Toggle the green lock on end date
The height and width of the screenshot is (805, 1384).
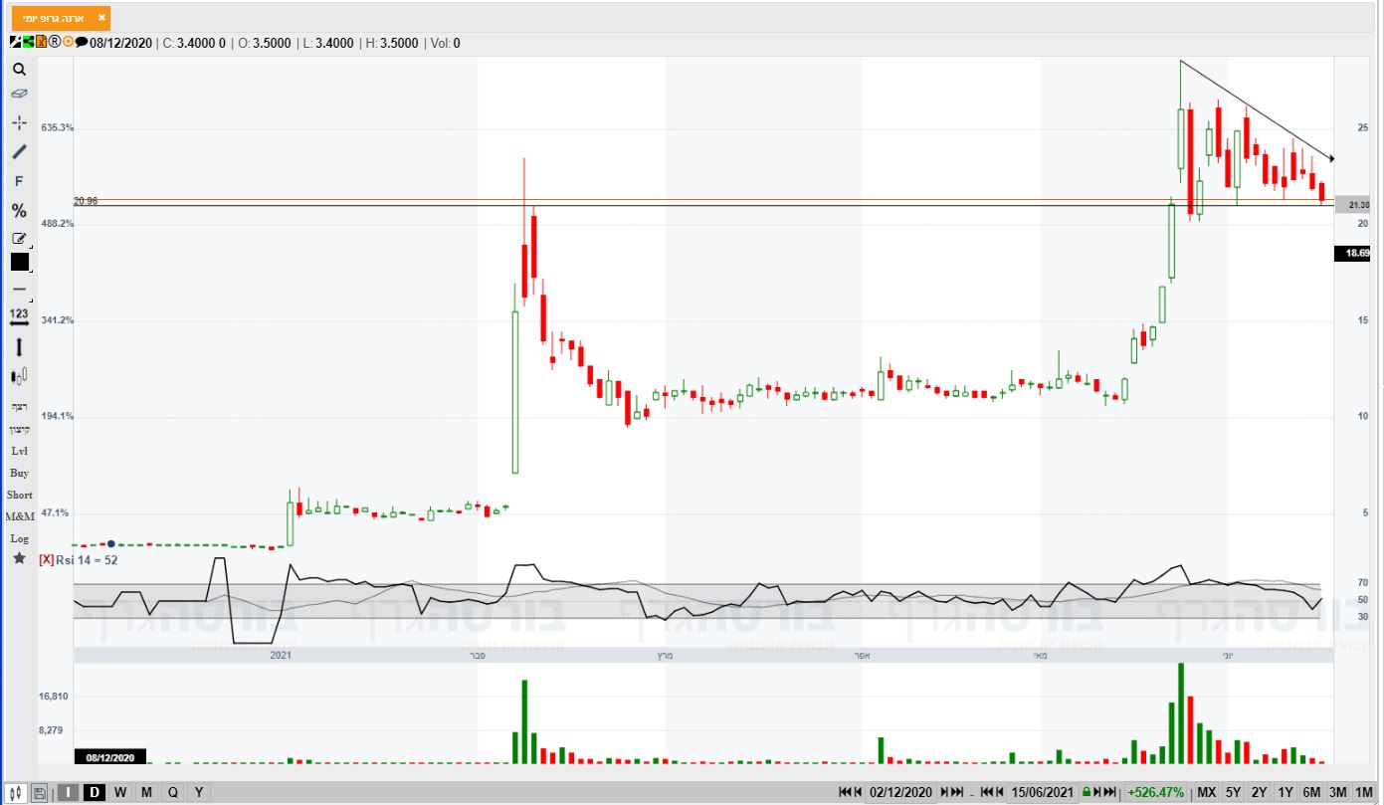1087,792
